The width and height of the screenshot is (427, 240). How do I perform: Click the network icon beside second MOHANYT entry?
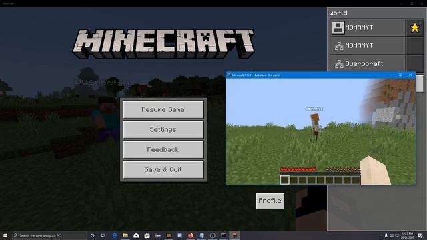tap(339, 46)
